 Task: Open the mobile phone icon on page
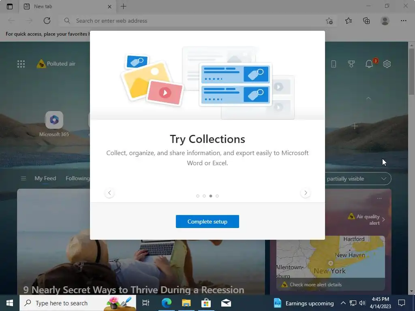point(334,64)
